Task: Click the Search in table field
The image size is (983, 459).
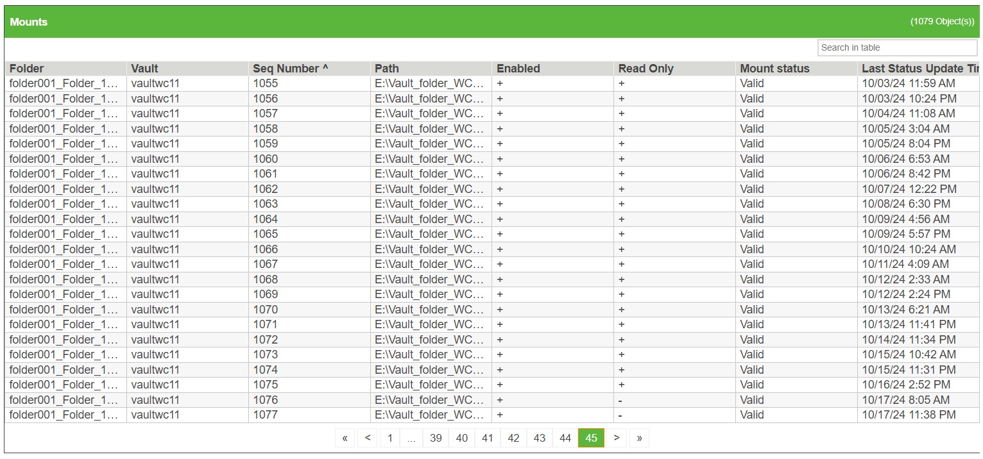Action: coord(897,47)
